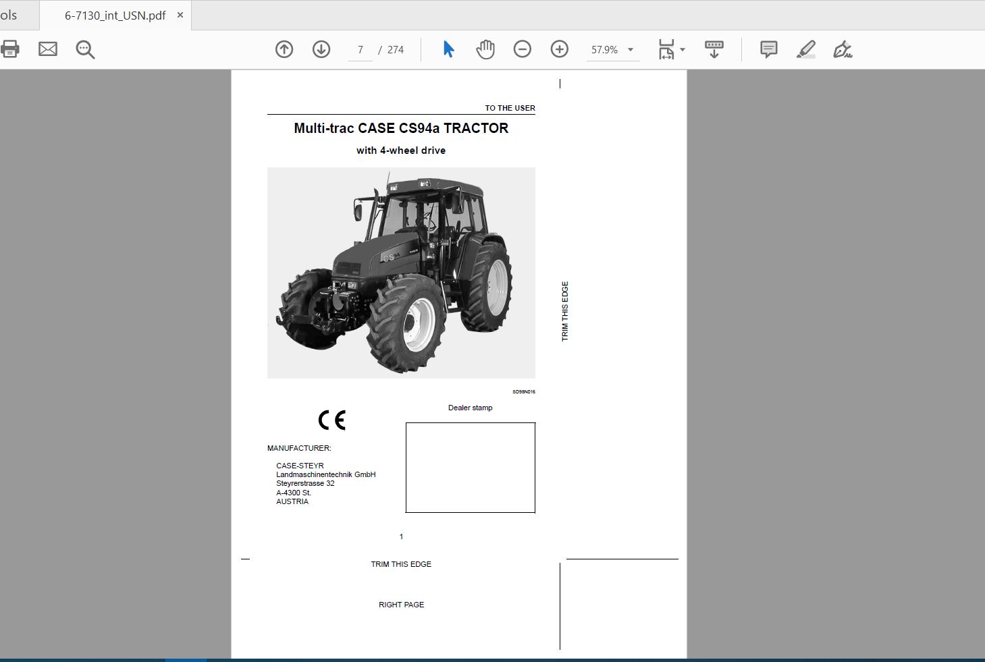Expand the page fit options arrow

tap(683, 49)
